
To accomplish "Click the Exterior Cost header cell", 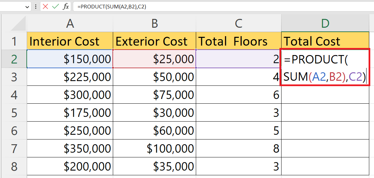I will [x=154, y=41].
